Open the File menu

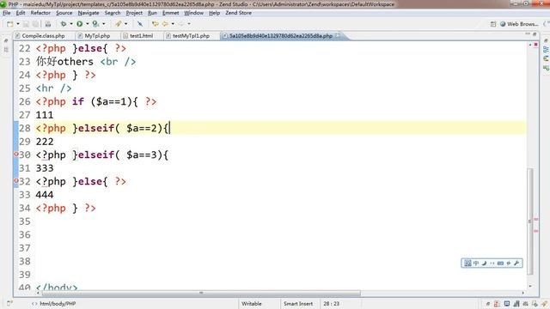click(x=6, y=13)
